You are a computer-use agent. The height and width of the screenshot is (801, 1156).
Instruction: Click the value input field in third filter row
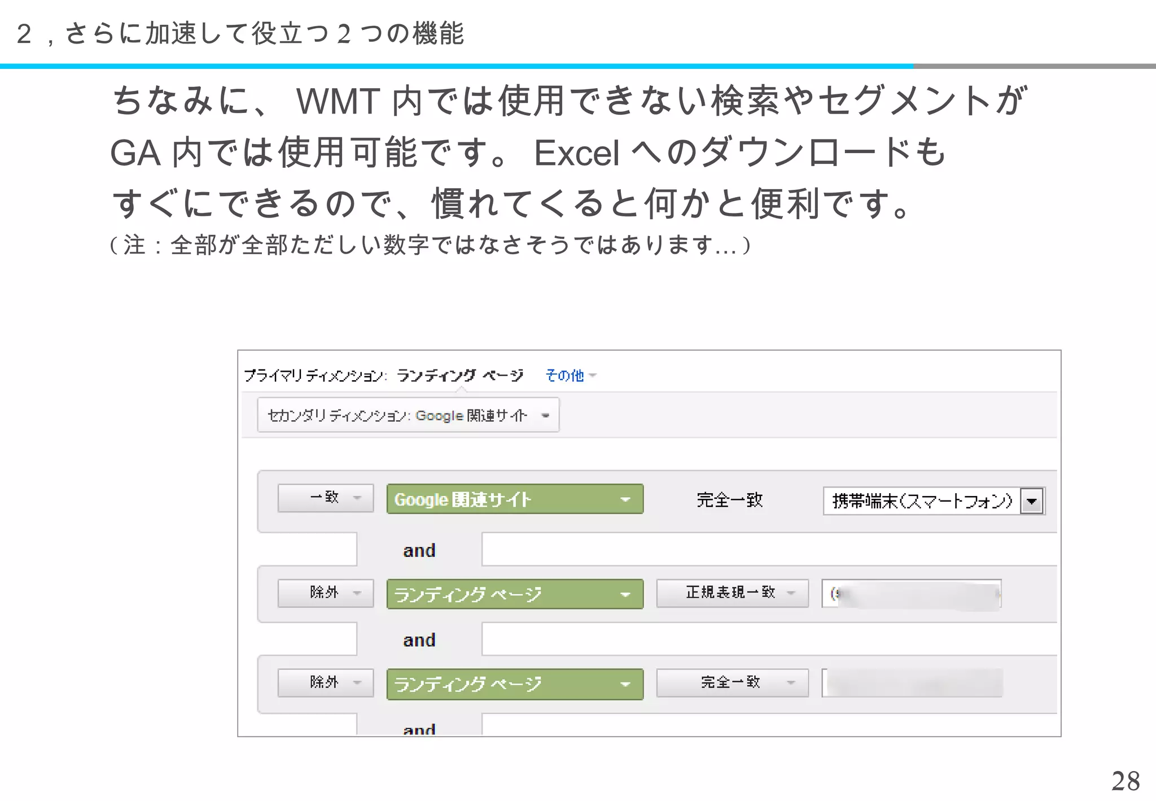[x=912, y=683]
